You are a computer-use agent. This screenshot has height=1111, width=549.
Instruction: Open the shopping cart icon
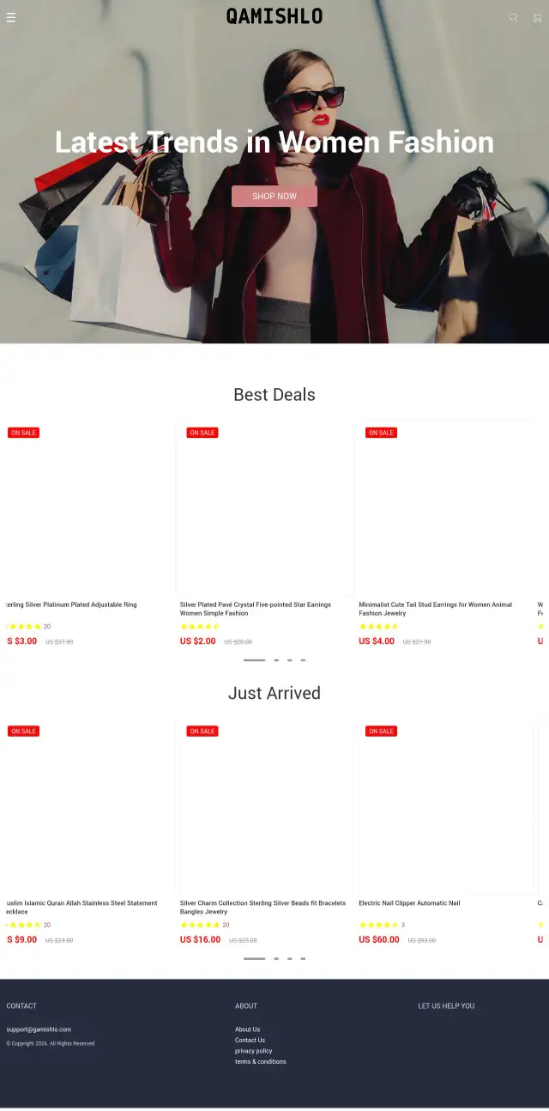[538, 17]
